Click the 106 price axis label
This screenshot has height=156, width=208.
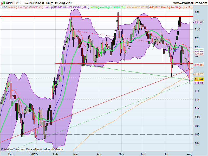tap(197, 134)
